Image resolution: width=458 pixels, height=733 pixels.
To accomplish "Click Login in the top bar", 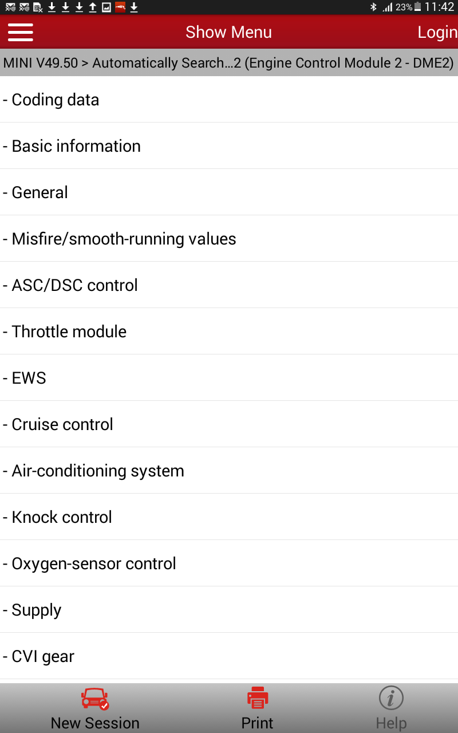I will (437, 33).
